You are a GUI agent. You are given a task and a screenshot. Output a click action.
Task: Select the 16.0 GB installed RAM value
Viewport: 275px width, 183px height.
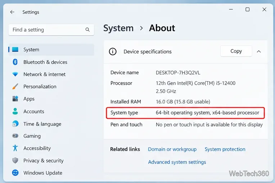click(183, 102)
